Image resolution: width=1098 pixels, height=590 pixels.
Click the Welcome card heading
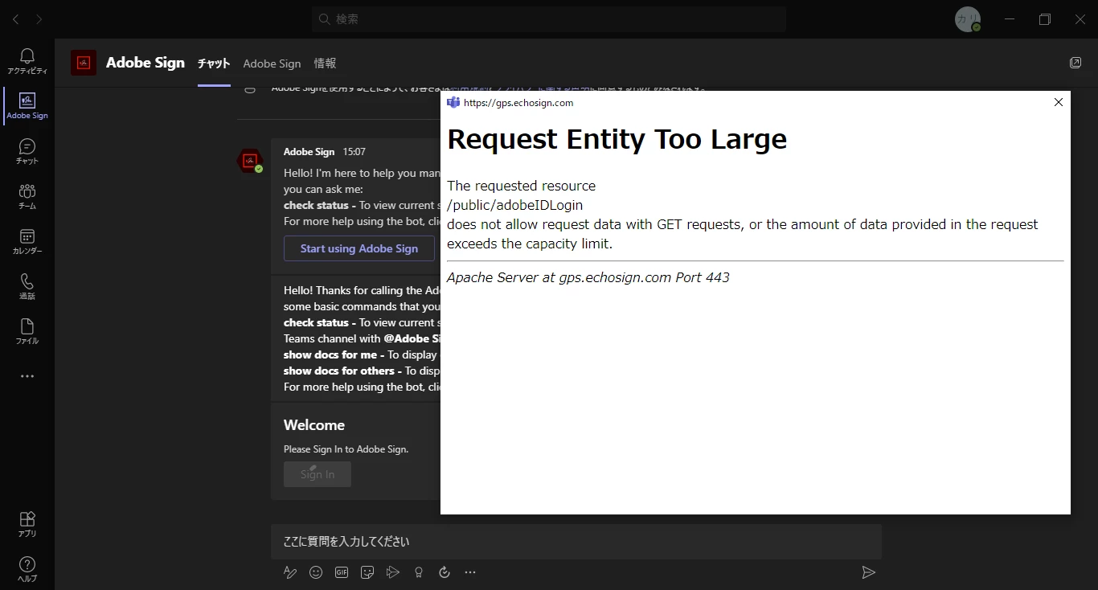tap(314, 425)
